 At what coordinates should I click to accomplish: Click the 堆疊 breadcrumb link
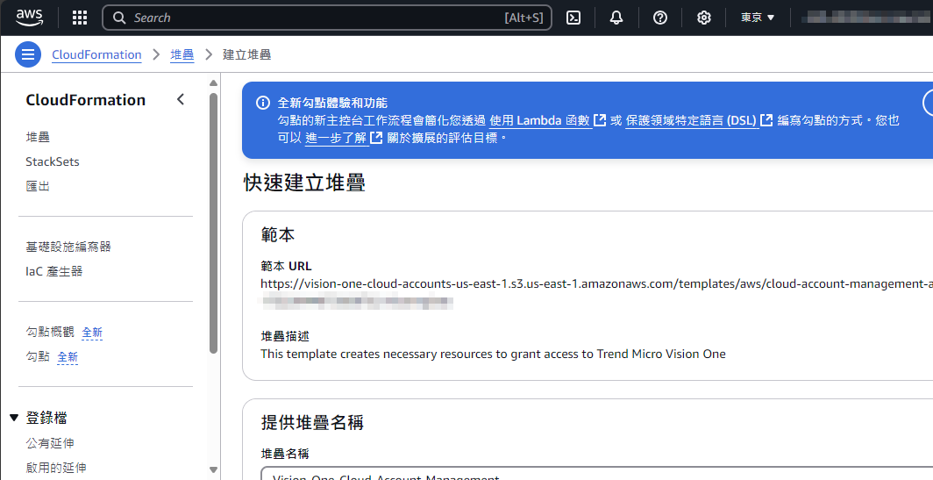pos(182,54)
